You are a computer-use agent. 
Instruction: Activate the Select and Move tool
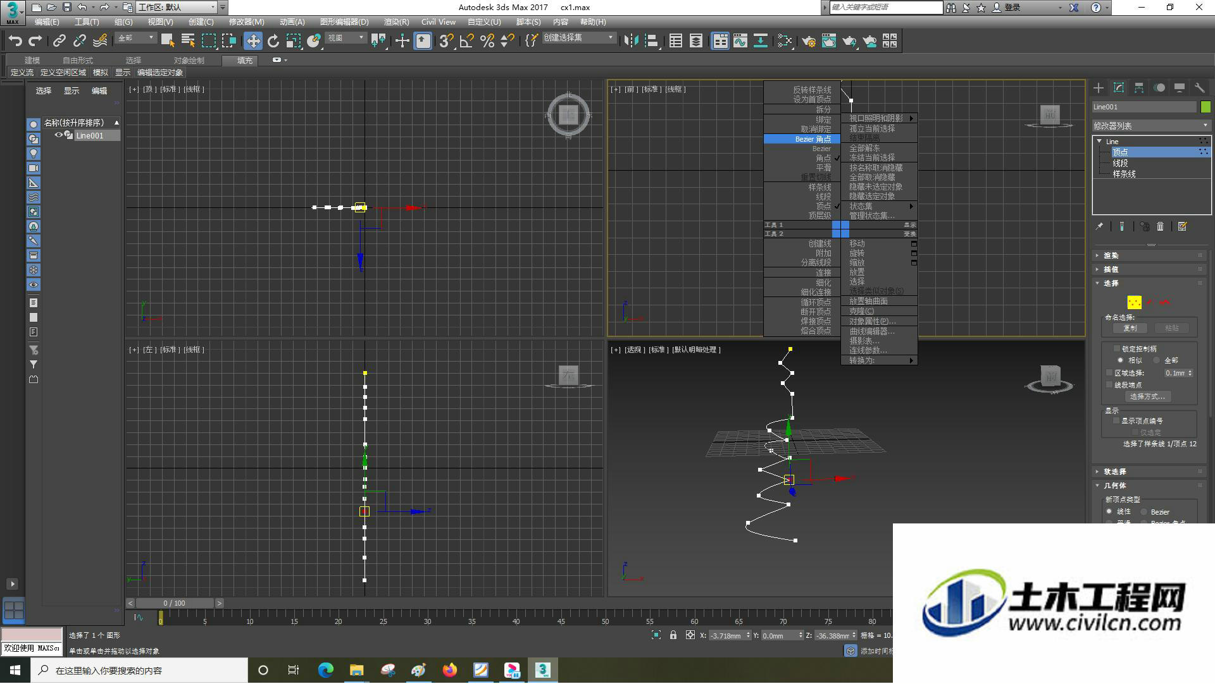click(x=253, y=41)
